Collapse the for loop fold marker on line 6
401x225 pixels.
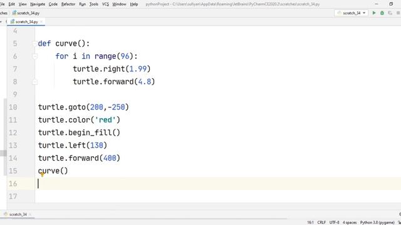pos(35,56)
